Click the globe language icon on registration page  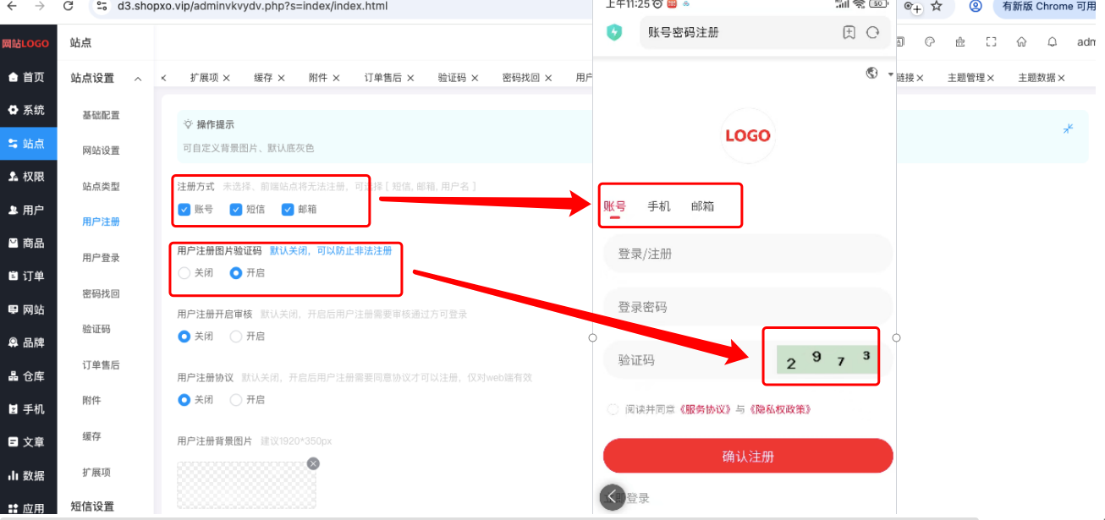coord(872,73)
